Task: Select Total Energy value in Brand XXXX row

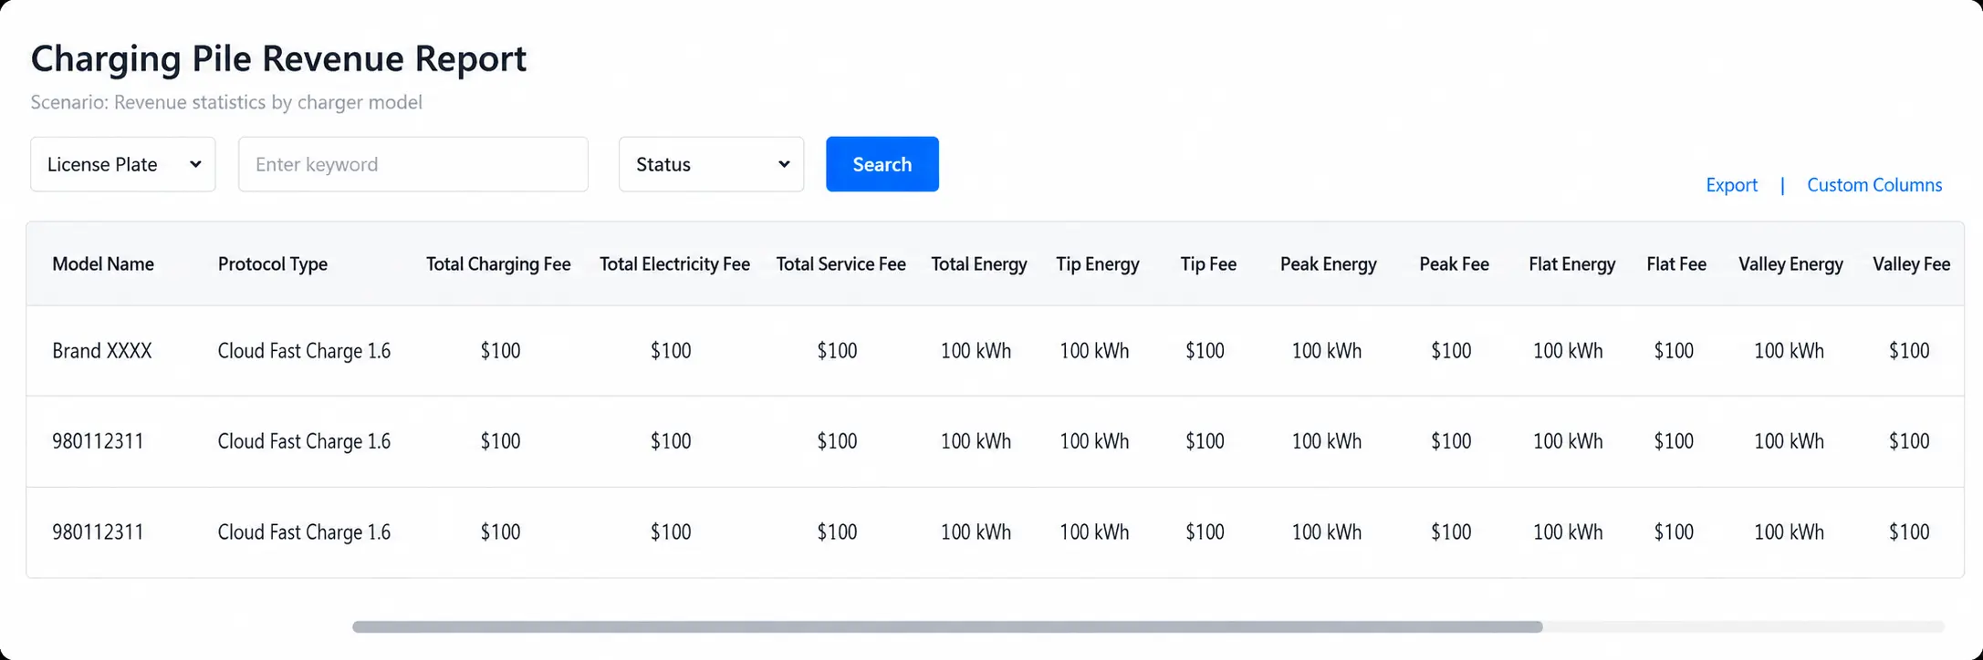Action: (976, 351)
